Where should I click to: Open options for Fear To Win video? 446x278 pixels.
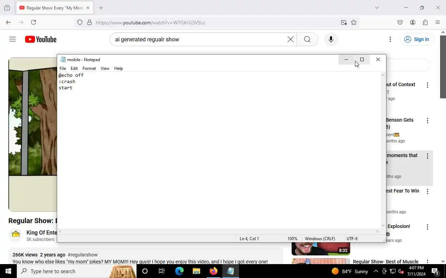pos(428,191)
